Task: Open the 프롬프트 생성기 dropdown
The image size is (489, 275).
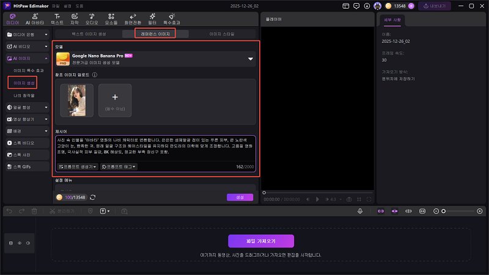Action: click(78, 167)
